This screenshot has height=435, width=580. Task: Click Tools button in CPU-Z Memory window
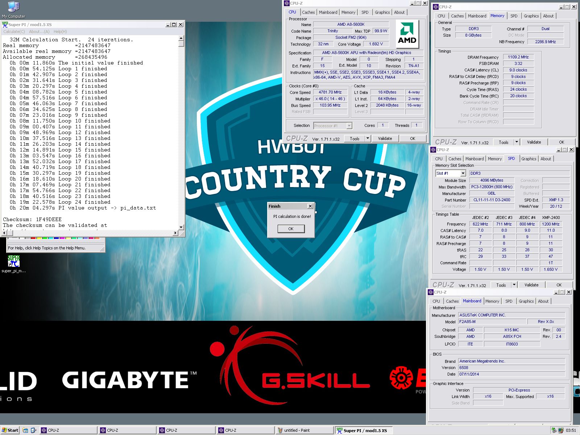pos(504,142)
